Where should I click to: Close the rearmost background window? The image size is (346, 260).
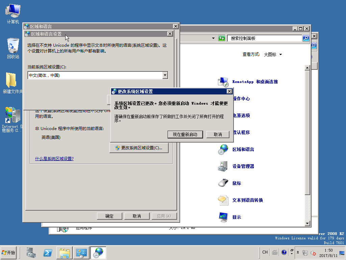314,36
